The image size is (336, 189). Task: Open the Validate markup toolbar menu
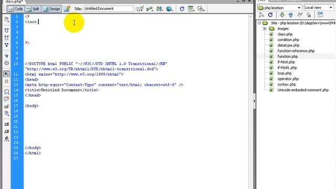pyautogui.click(x=140, y=9)
